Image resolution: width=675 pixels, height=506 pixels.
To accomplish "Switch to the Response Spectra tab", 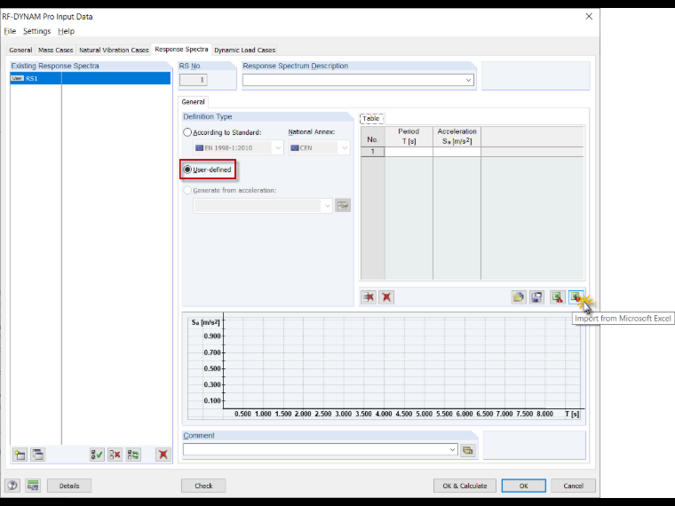I will (x=181, y=49).
